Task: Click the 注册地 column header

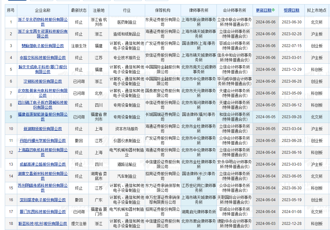Action: pyautogui.click(x=99, y=10)
